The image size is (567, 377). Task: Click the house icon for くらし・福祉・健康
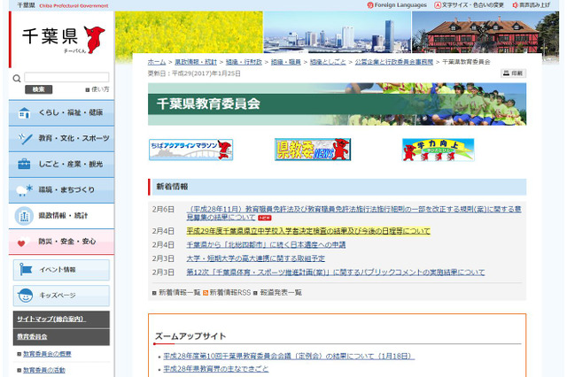24,113
